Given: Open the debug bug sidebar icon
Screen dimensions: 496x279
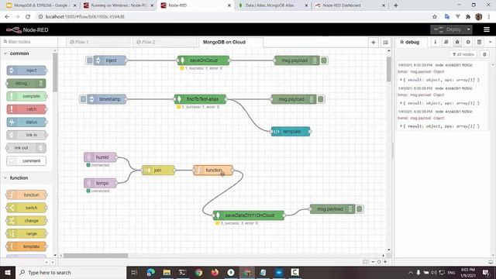Looking at the screenshot, I should click(x=457, y=42).
